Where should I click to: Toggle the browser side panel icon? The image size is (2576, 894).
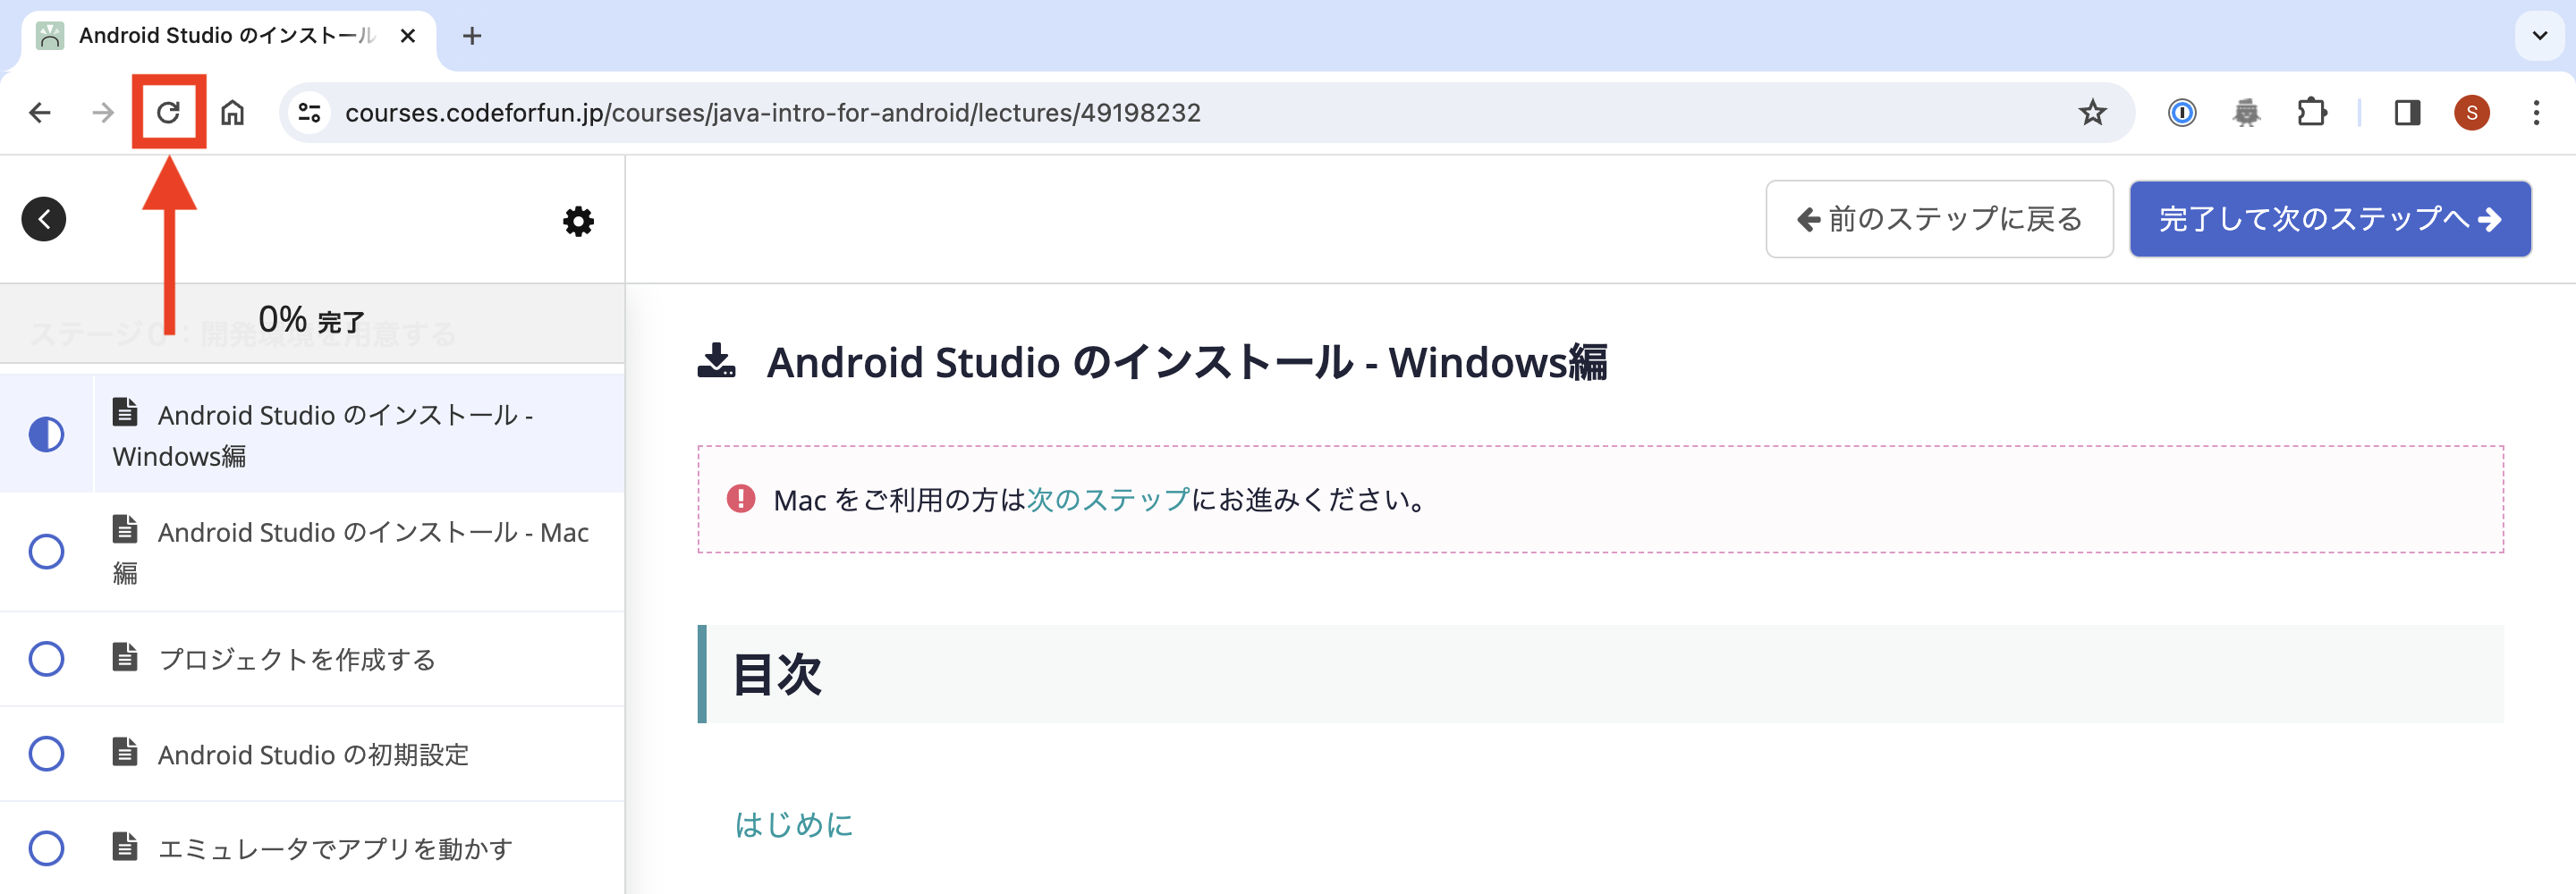pyautogui.click(x=2407, y=113)
